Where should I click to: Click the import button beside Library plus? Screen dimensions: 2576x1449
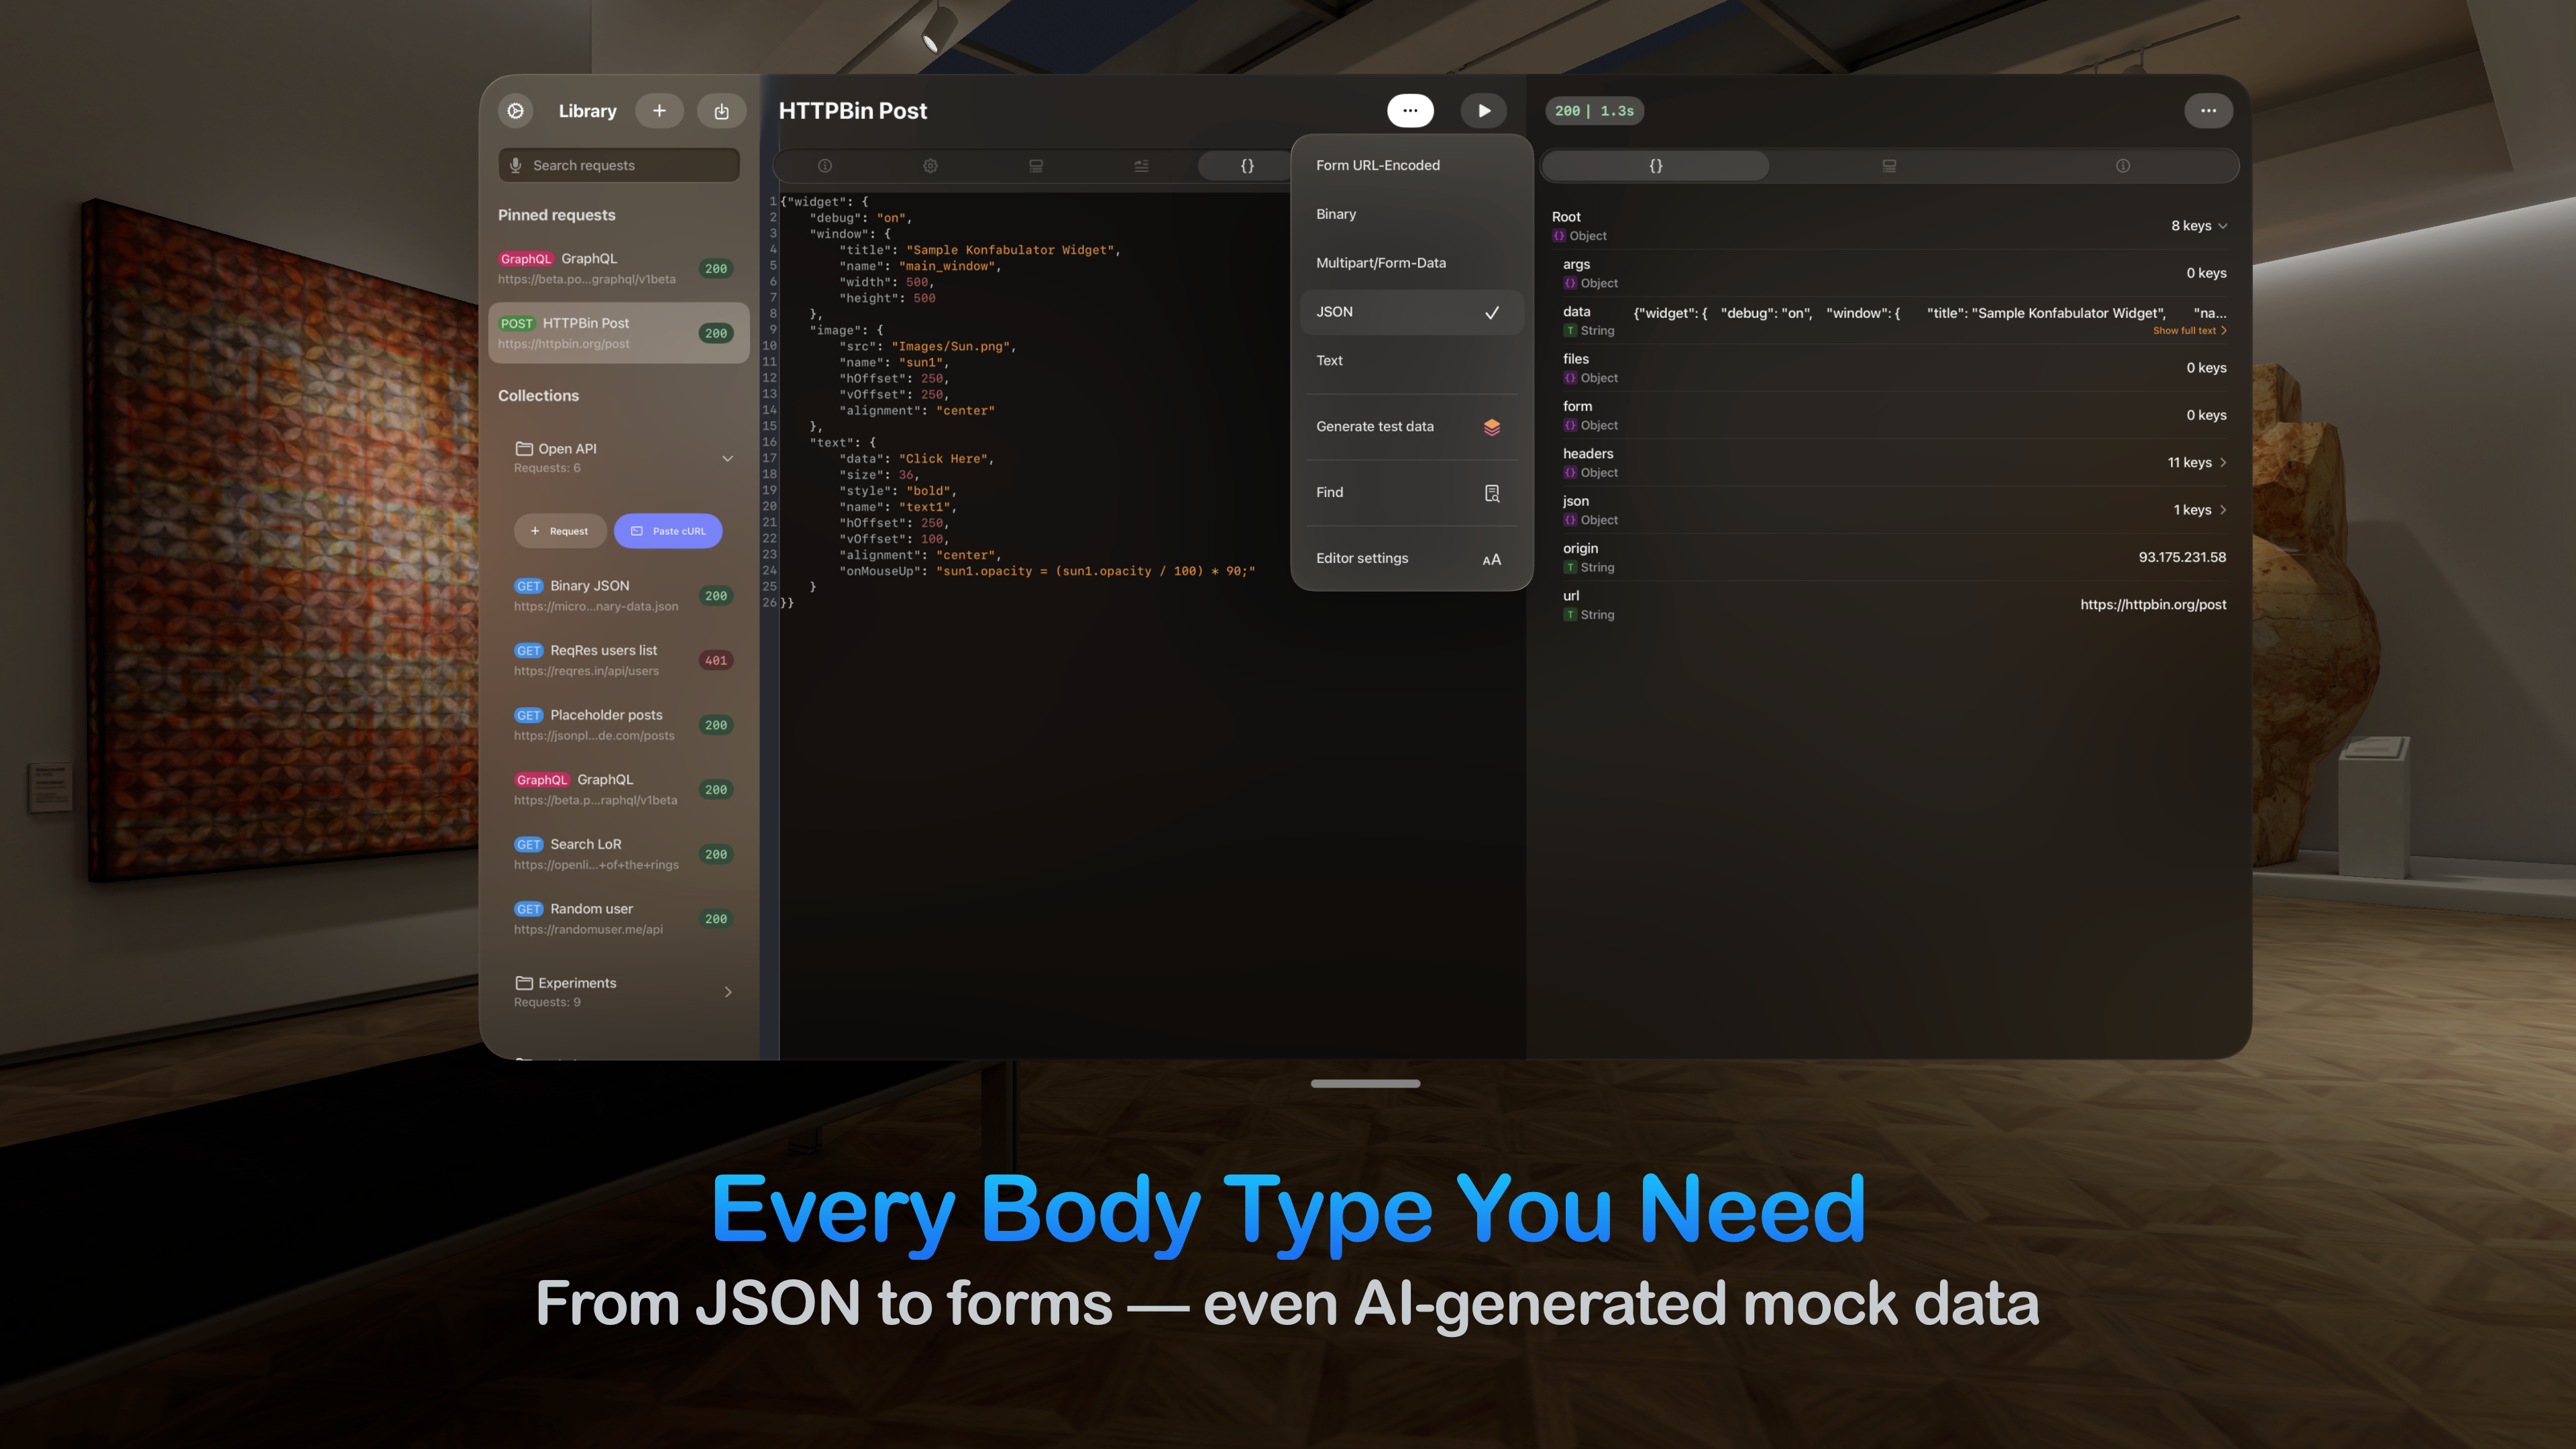[721, 111]
